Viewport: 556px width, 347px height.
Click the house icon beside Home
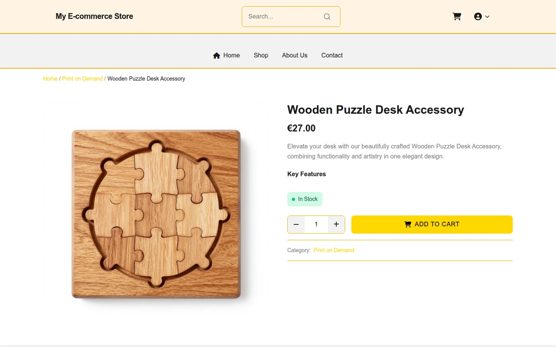coord(217,56)
